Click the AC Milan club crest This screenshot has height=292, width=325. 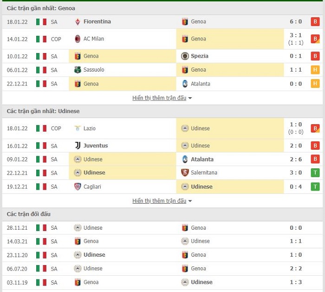tap(78, 39)
